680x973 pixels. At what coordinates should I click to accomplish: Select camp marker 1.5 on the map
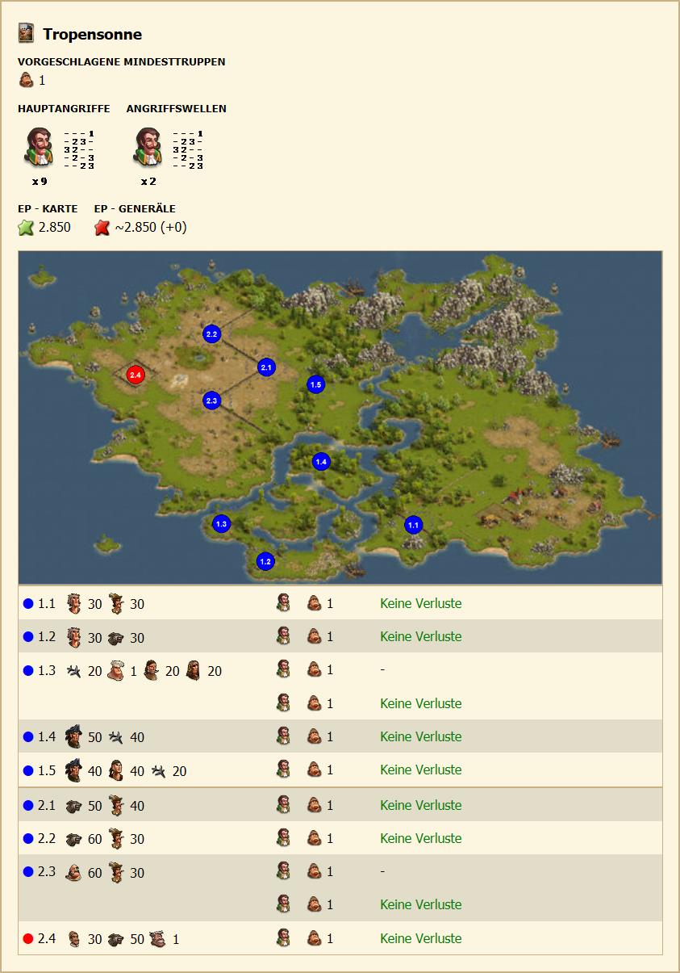(315, 384)
